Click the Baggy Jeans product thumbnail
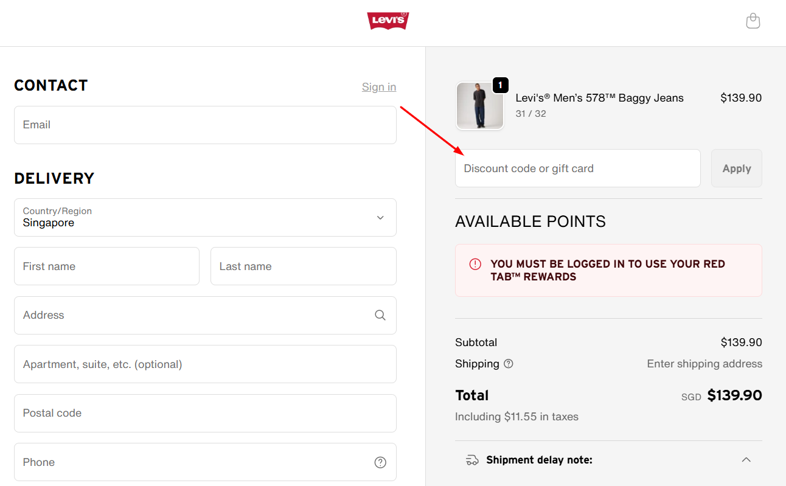This screenshot has height=486, width=786. [x=480, y=105]
